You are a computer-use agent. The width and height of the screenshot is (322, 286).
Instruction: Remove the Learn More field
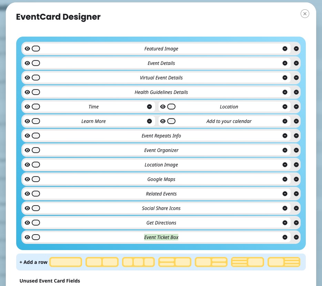150,121
